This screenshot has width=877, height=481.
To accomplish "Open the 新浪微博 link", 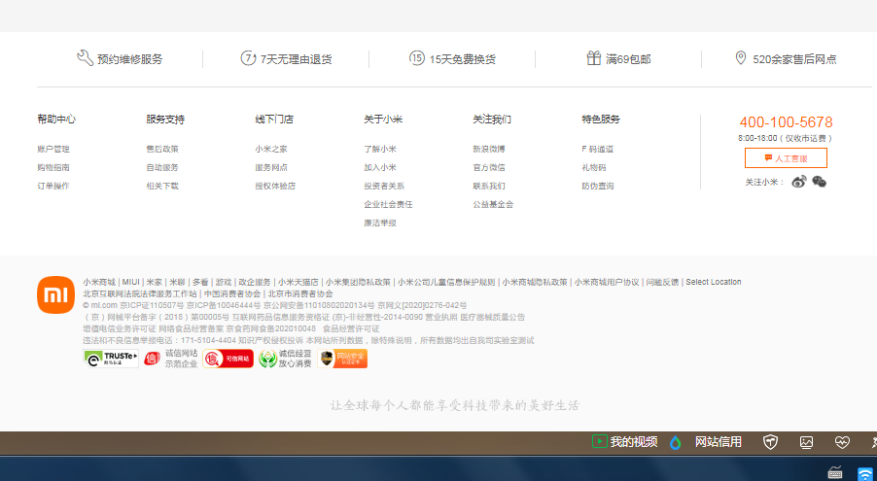I will pos(489,149).
